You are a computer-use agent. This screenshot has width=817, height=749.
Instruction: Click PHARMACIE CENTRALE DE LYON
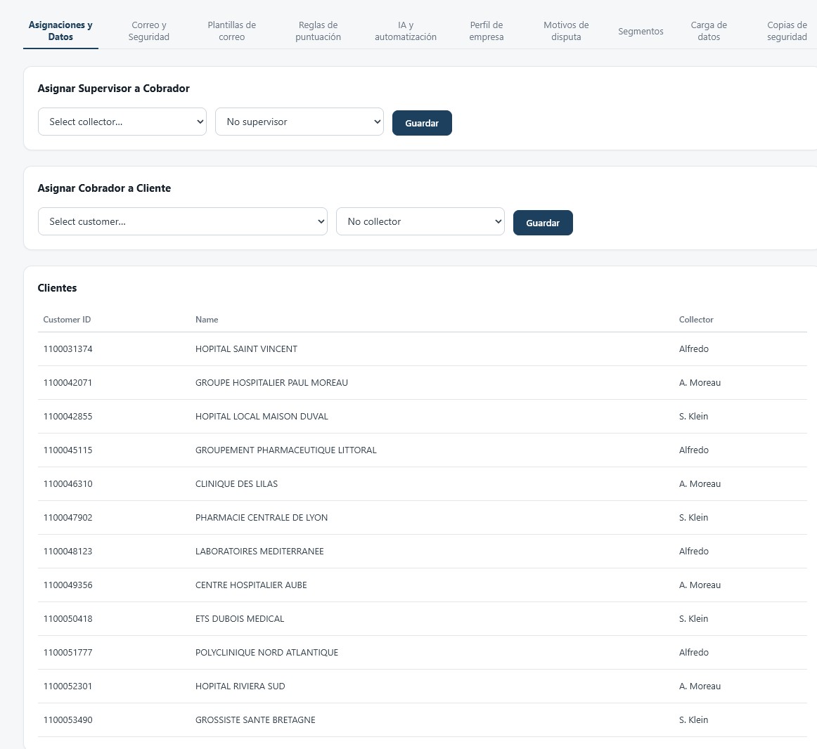[x=261, y=517]
